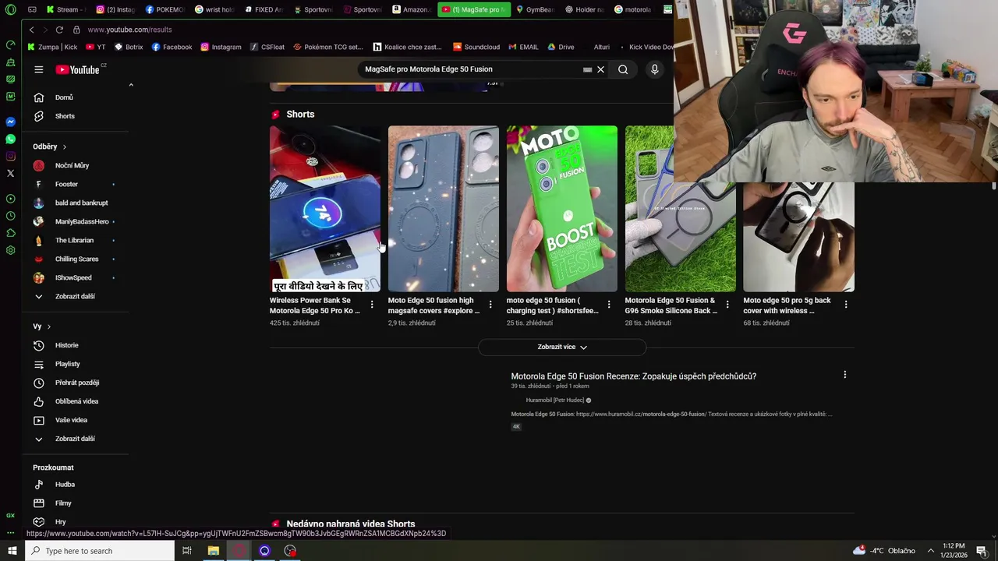Viewport: 998px width, 561px height.
Task: Open the CSFloat bookmark
Action: [267, 47]
